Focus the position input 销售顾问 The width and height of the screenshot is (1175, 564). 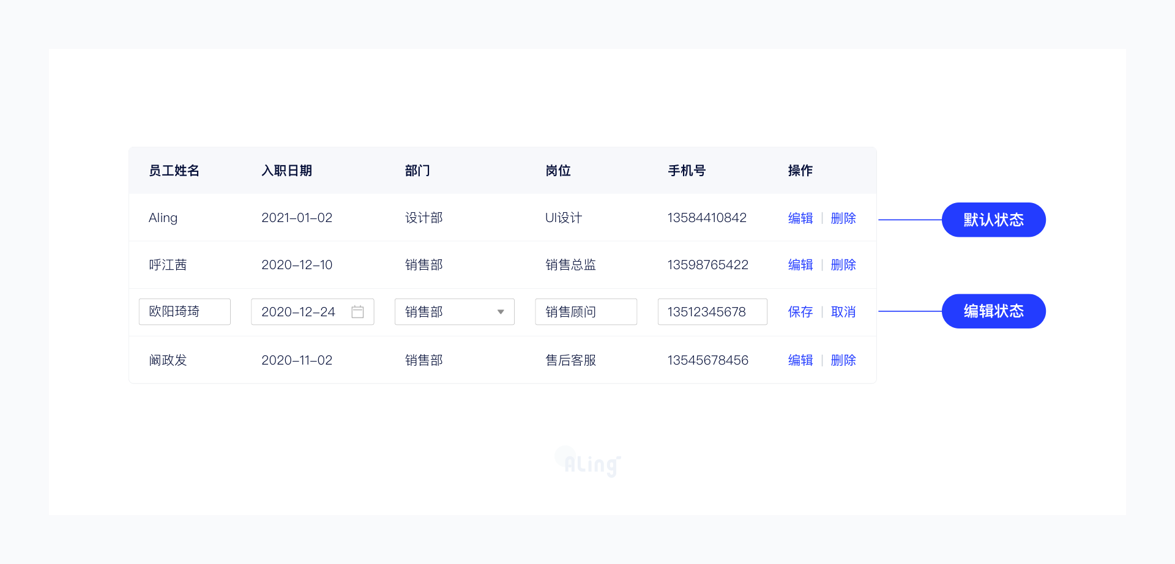pos(586,312)
